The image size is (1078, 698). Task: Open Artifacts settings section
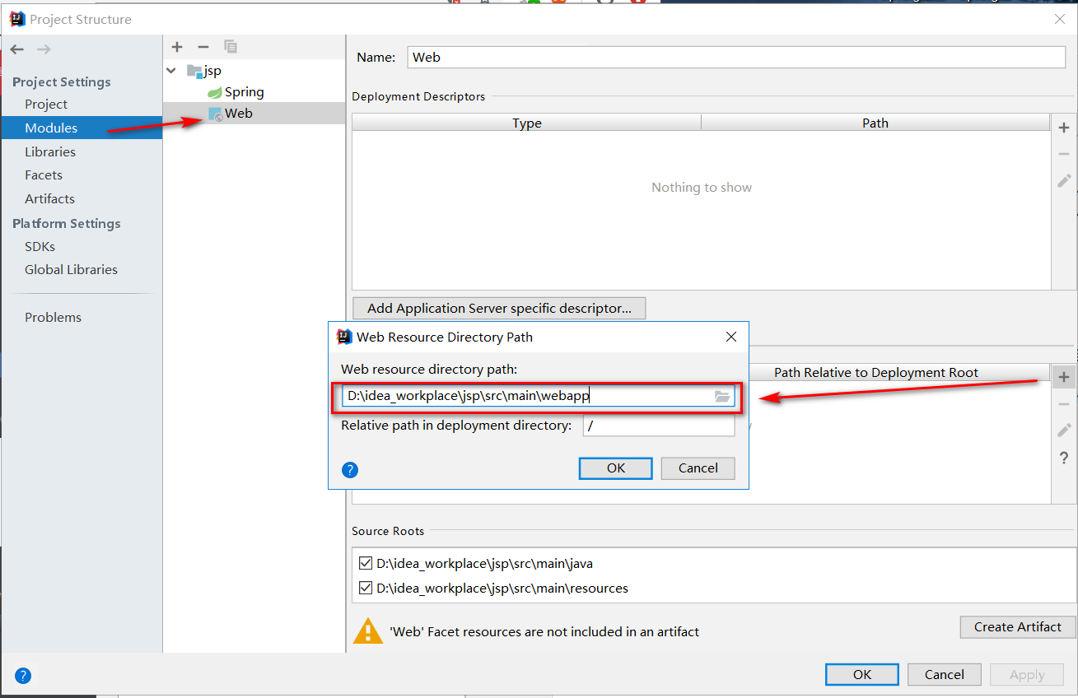pyautogui.click(x=49, y=198)
